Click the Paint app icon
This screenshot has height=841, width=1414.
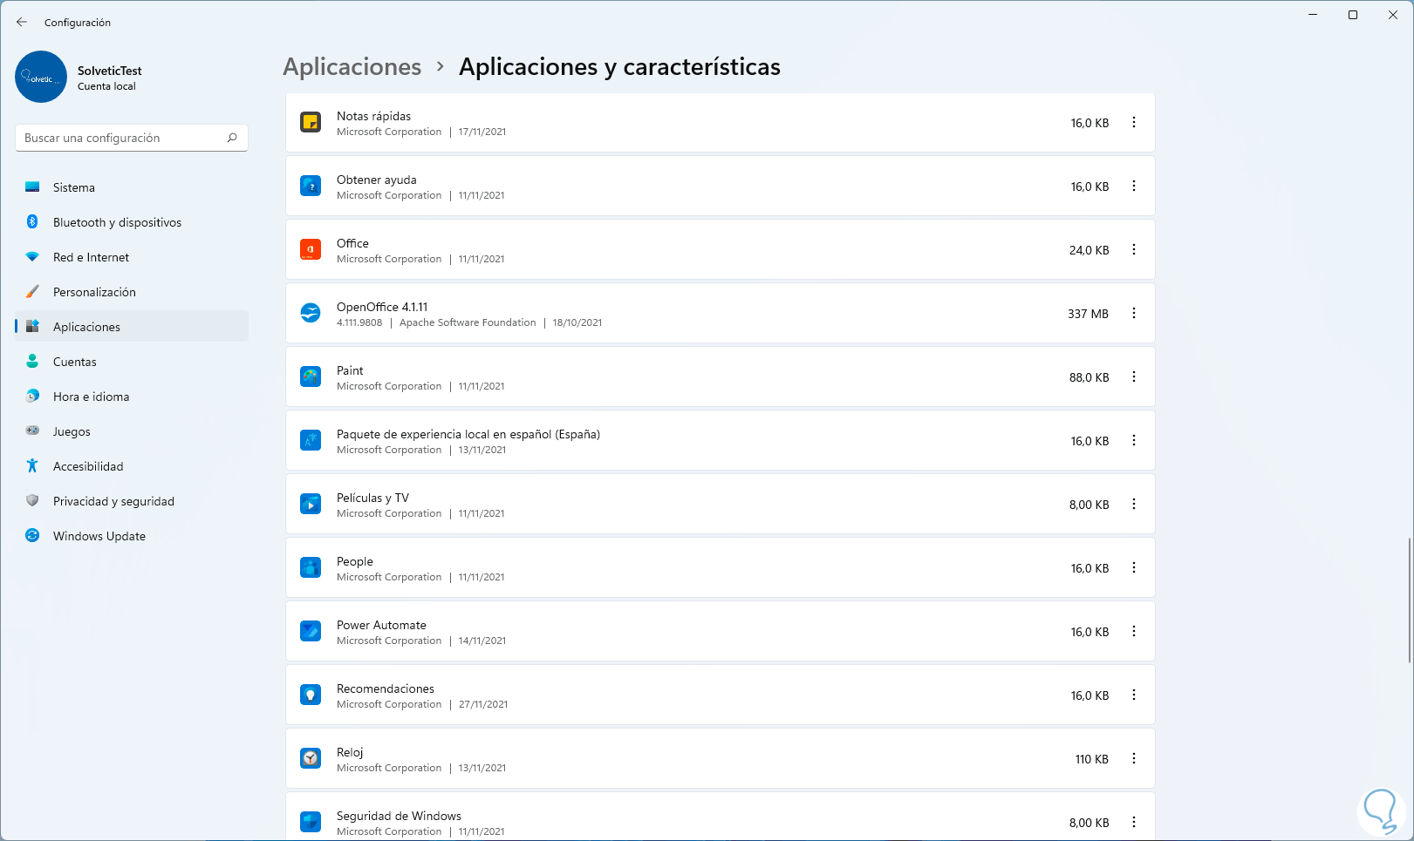pyautogui.click(x=311, y=376)
